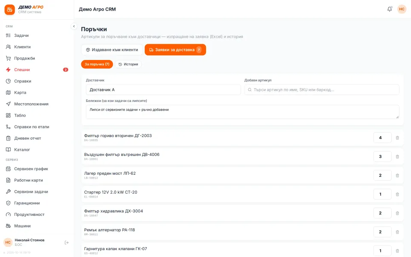Log out using the sidebar exit icon

67,242
